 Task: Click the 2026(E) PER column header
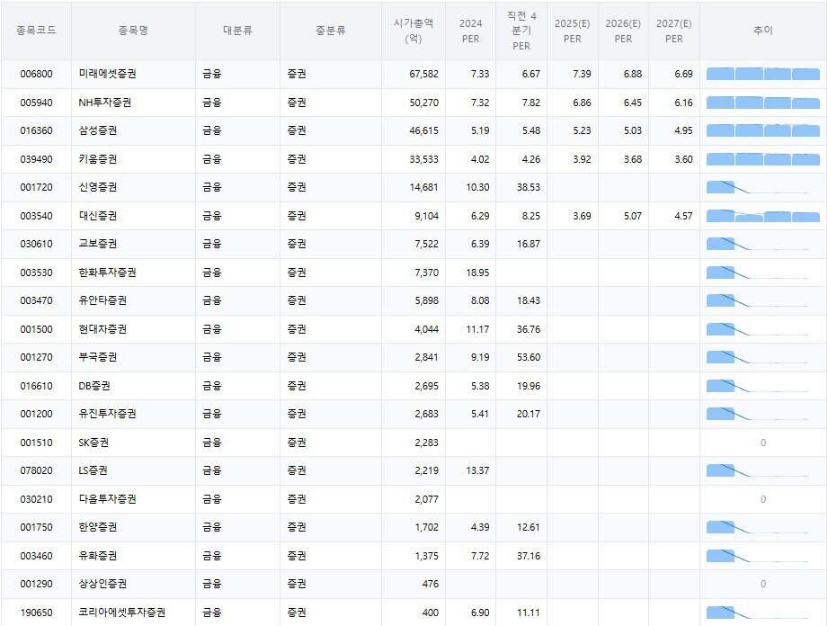coord(623,31)
